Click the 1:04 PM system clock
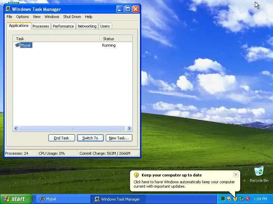 (x=260, y=199)
